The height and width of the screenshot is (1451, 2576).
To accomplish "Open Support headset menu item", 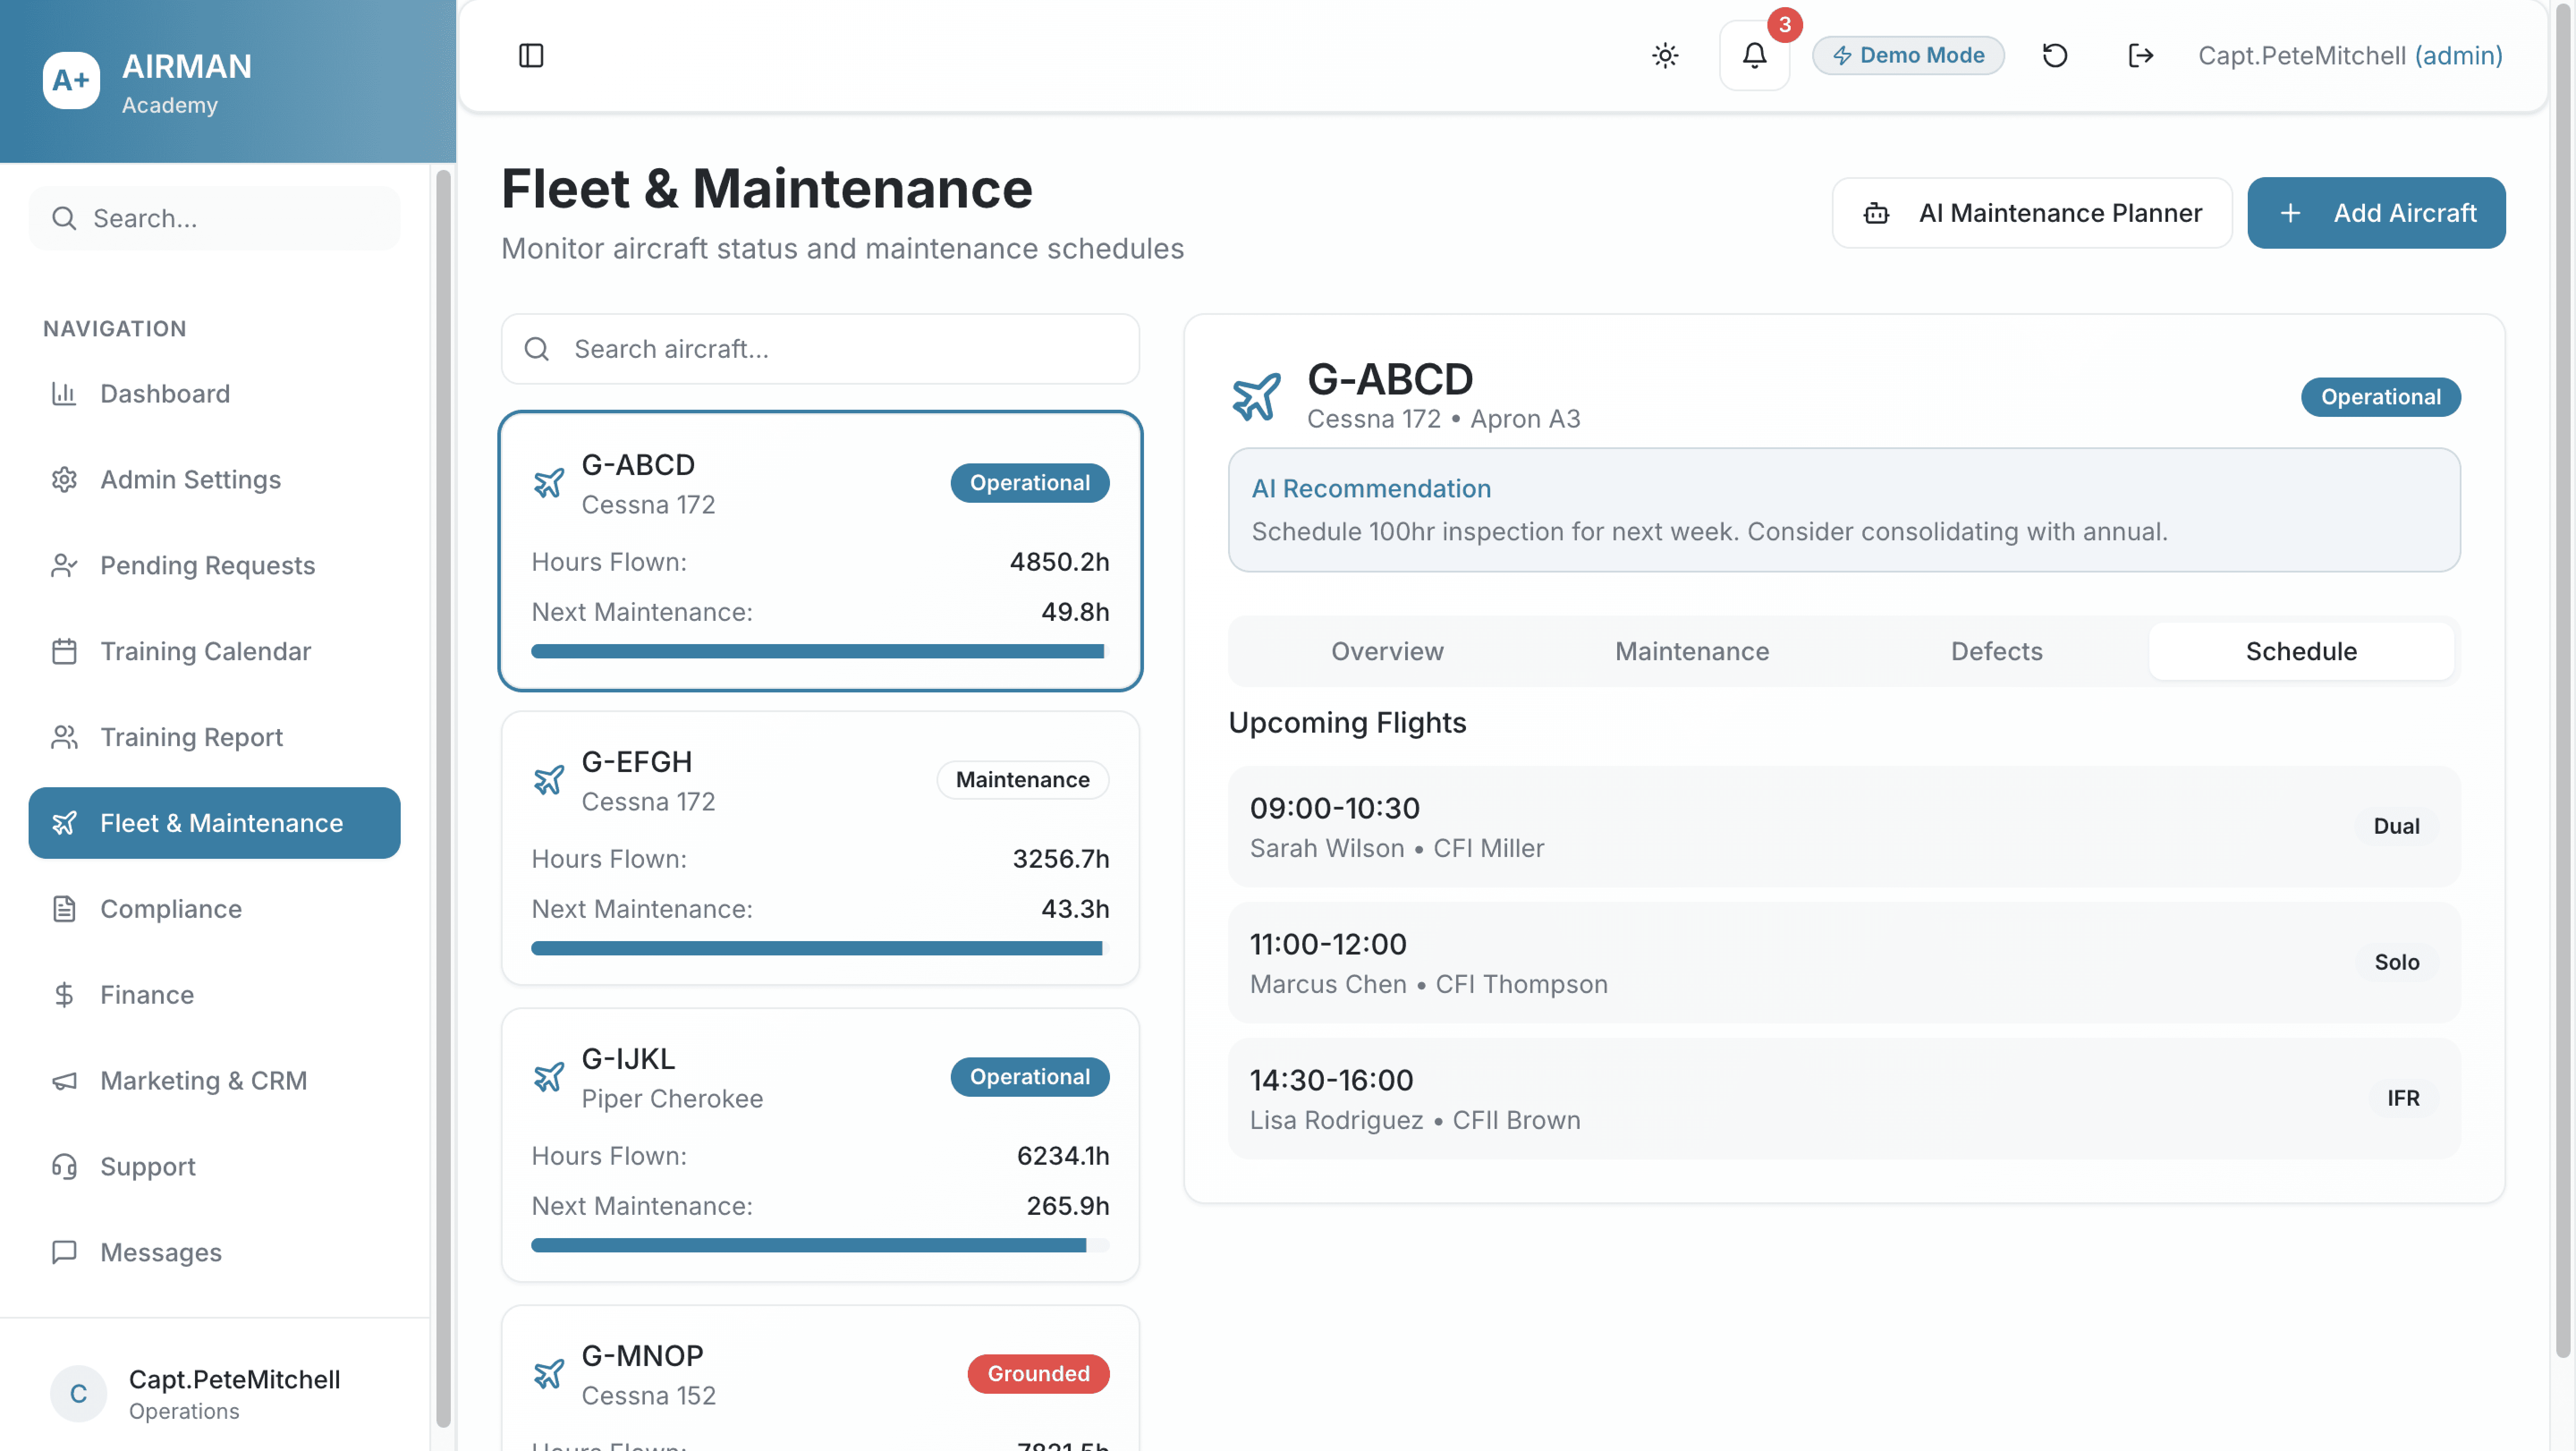I will pos(148,1167).
